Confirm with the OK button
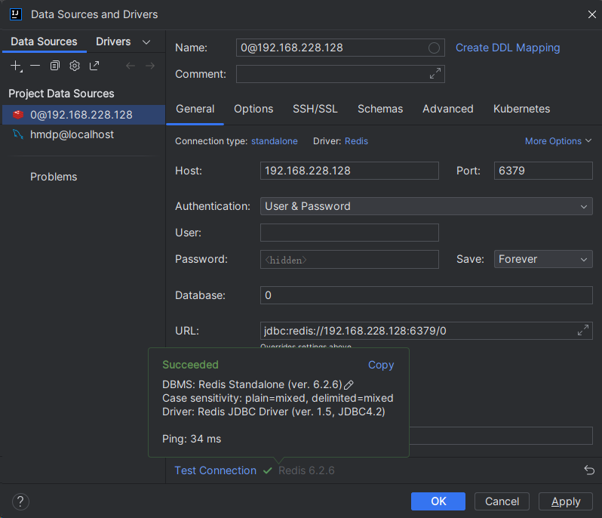 click(x=438, y=501)
